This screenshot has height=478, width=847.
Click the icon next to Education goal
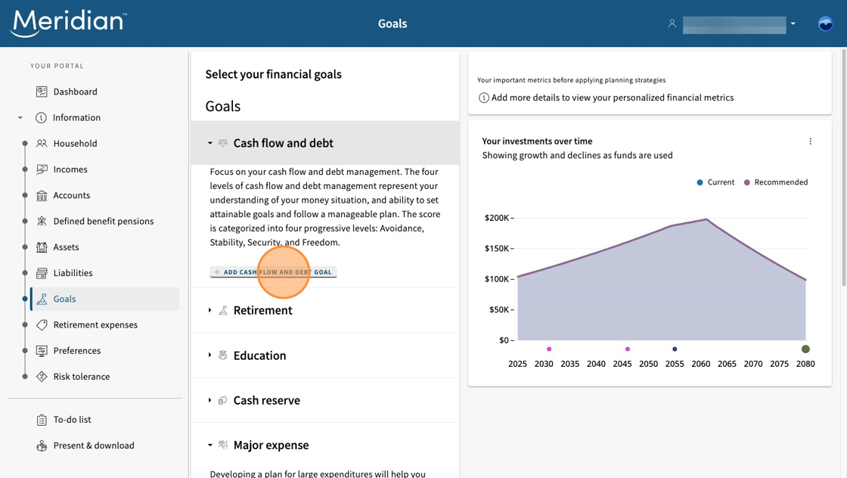pyautogui.click(x=222, y=355)
